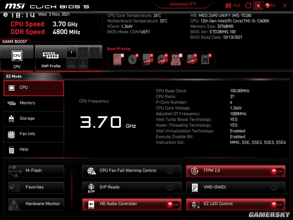Image resolution: width=293 pixels, height=220 pixels.
Task: Switch to Advanced mode (F7)
Action: tap(183, 4)
